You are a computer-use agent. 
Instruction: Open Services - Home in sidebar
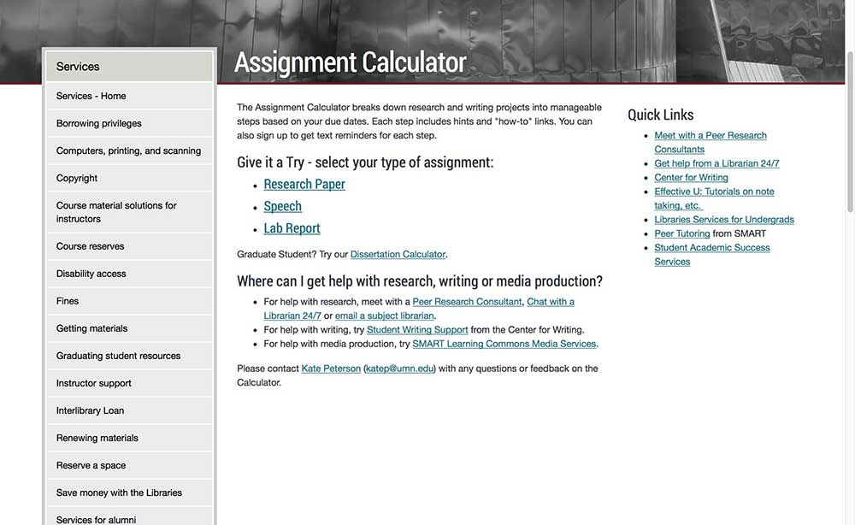129,96
